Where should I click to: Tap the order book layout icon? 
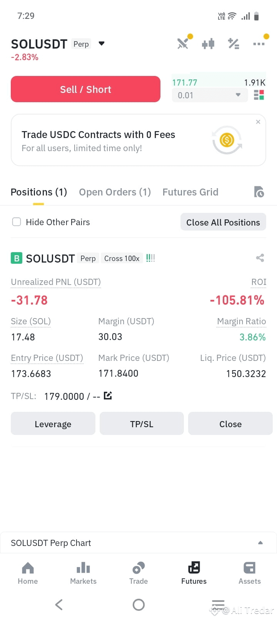pyautogui.click(x=259, y=95)
